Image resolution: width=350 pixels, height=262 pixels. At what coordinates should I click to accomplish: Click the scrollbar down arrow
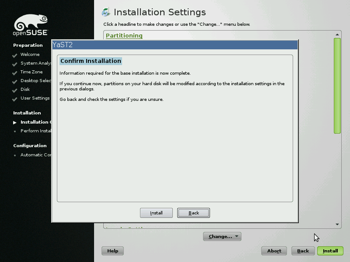(x=337, y=224)
